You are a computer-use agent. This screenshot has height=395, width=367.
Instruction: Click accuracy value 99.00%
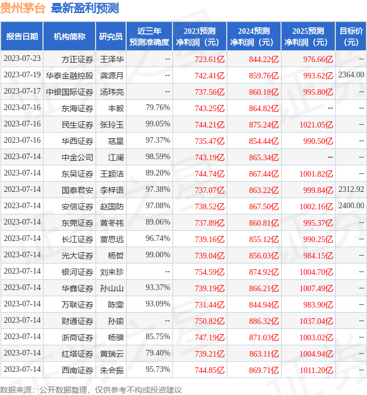tap(158, 255)
